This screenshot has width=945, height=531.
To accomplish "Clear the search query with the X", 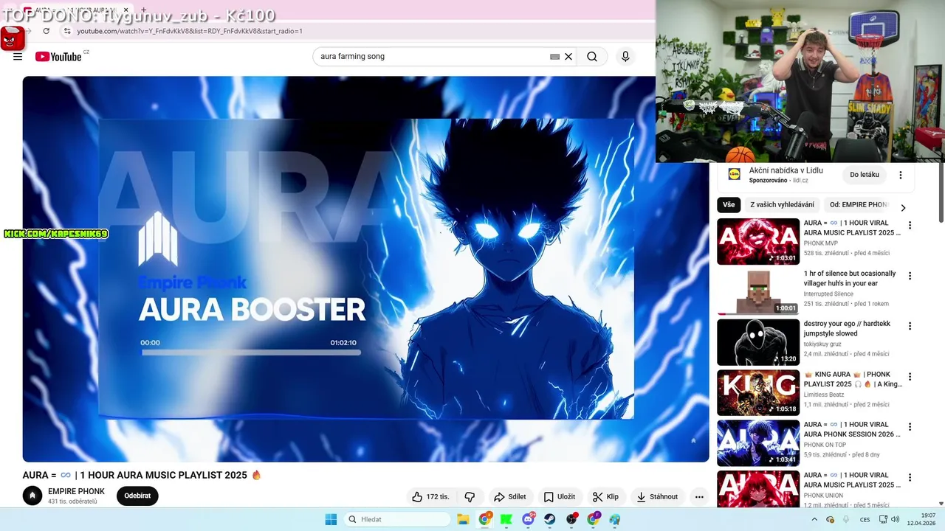I will pos(568,57).
